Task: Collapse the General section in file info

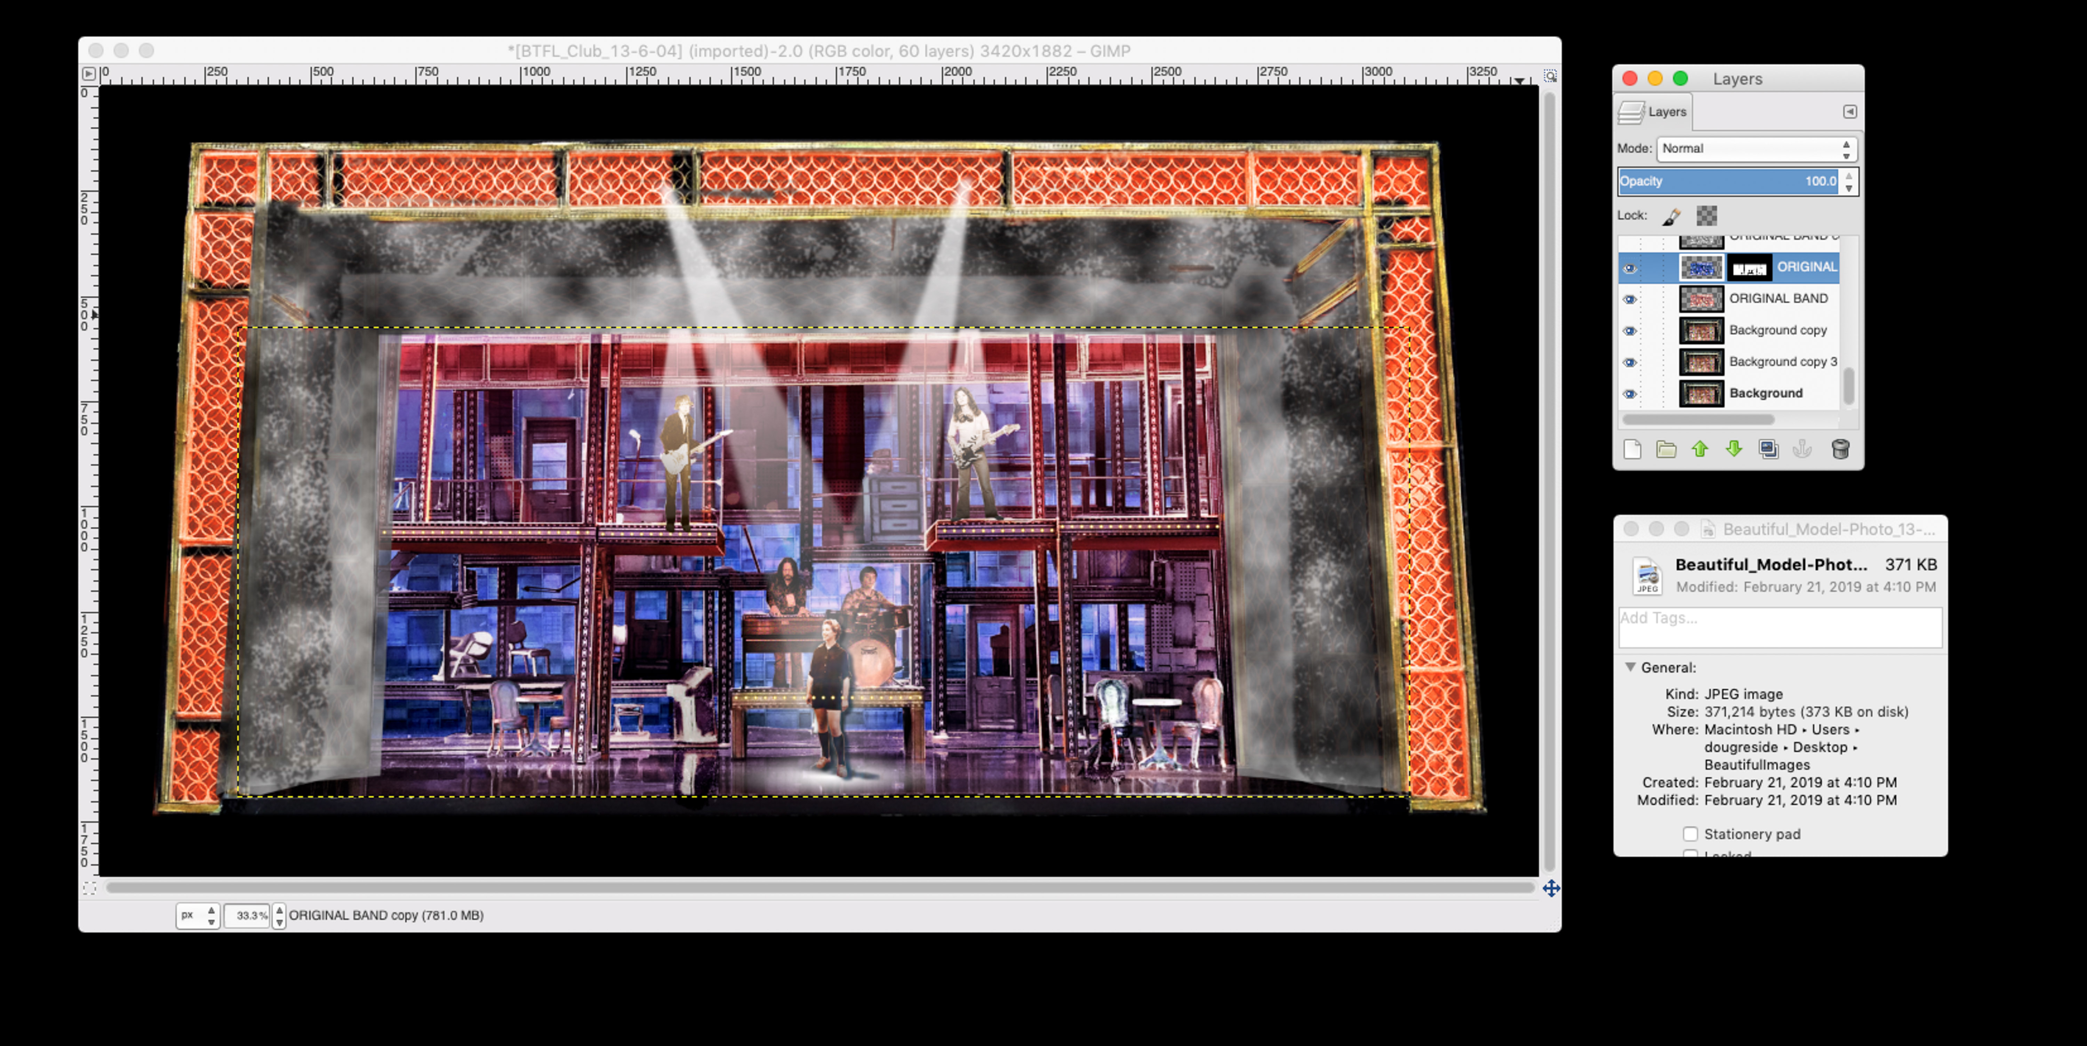Action: pyautogui.click(x=1630, y=667)
